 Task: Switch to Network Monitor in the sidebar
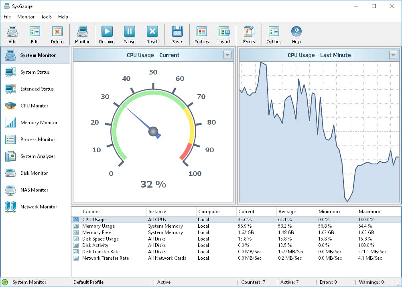tap(39, 207)
